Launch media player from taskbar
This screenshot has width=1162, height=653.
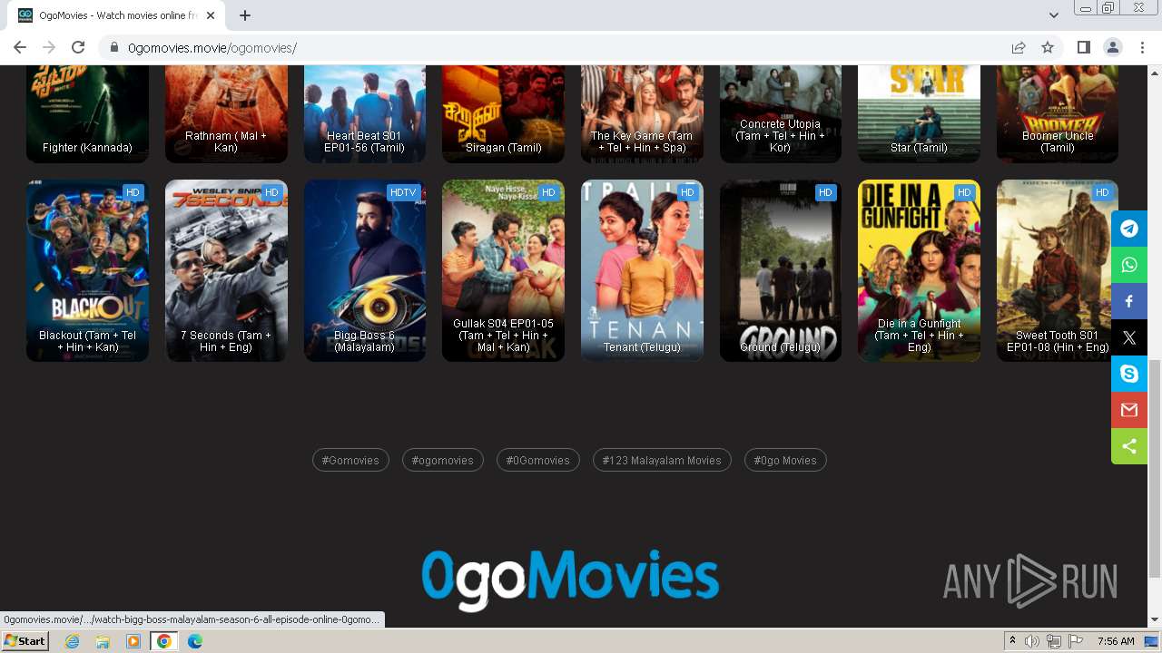133,641
